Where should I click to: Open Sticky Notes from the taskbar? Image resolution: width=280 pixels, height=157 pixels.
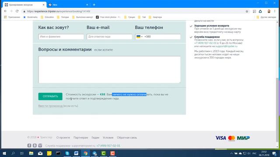click(49, 153)
